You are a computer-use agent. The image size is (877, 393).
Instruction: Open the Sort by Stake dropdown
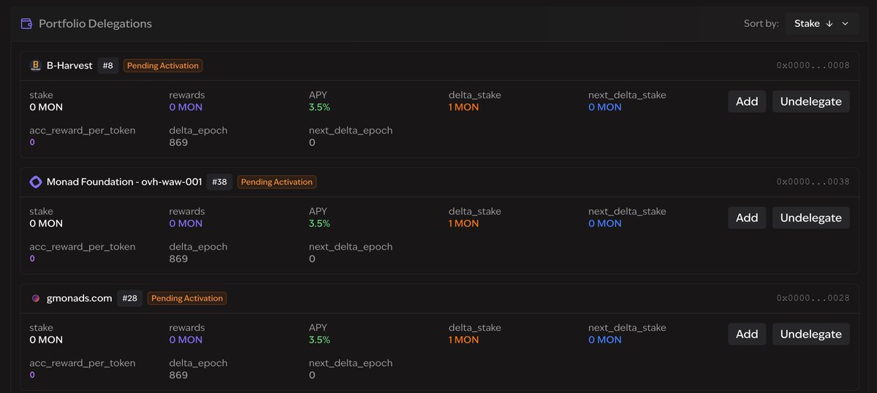point(821,23)
